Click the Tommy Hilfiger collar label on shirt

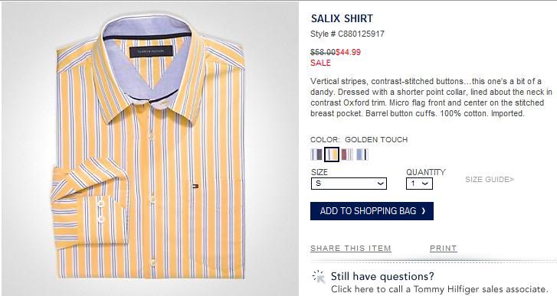click(x=151, y=51)
